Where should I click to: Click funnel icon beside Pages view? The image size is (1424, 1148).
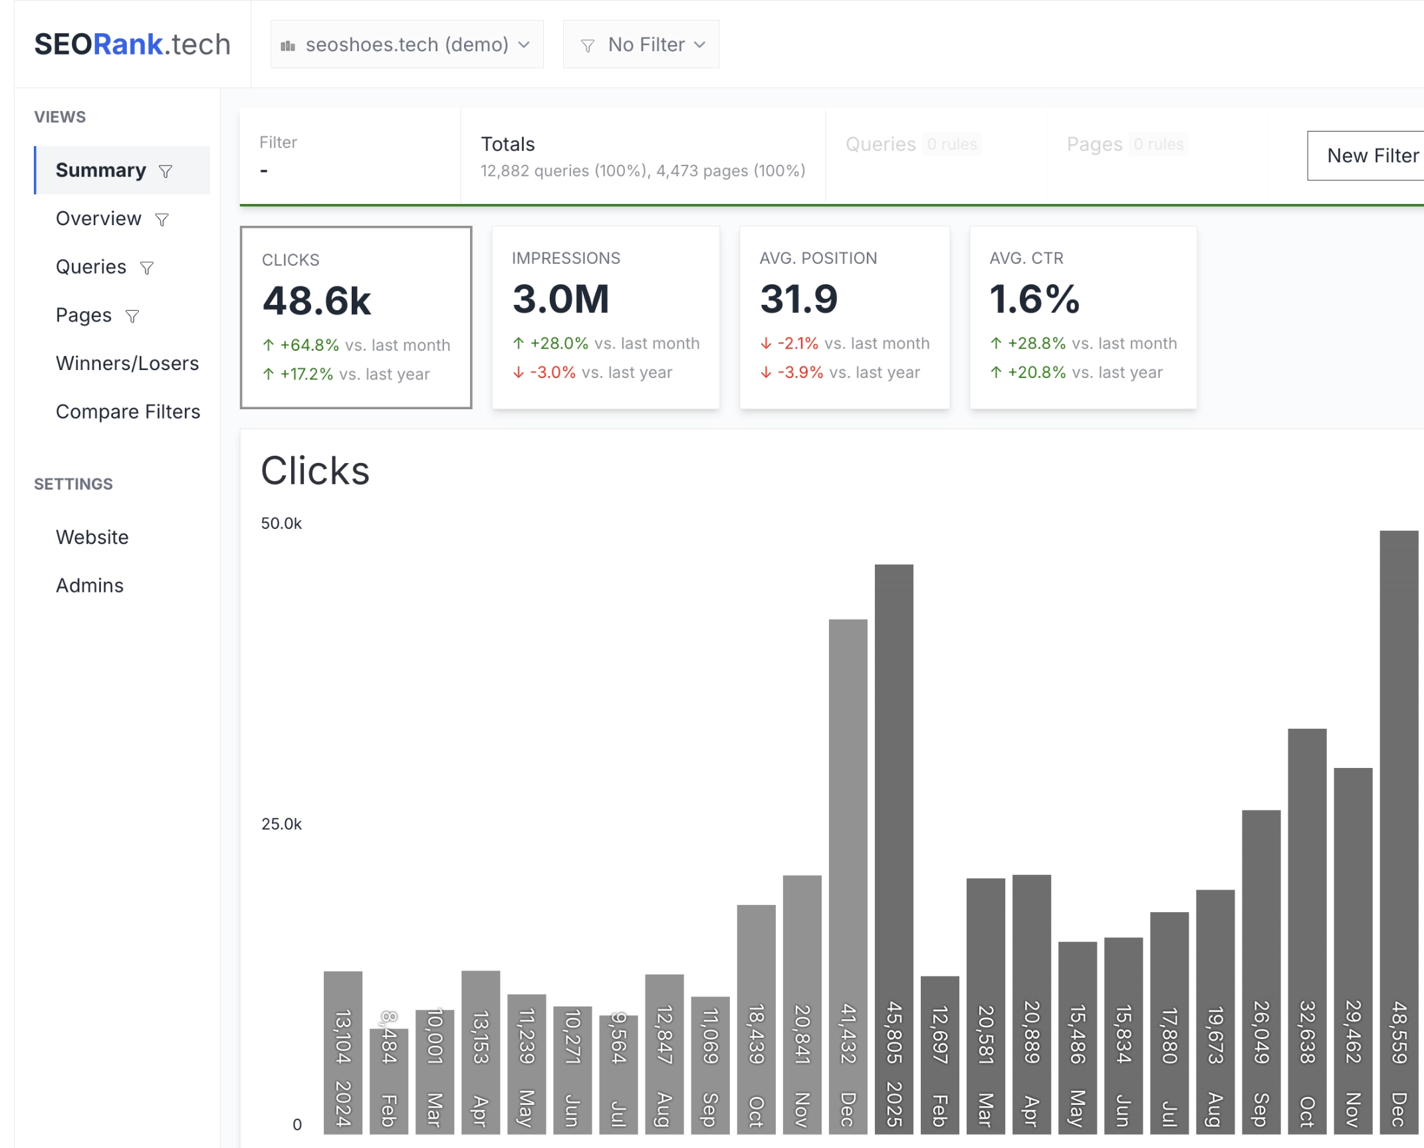click(x=132, y=316)
